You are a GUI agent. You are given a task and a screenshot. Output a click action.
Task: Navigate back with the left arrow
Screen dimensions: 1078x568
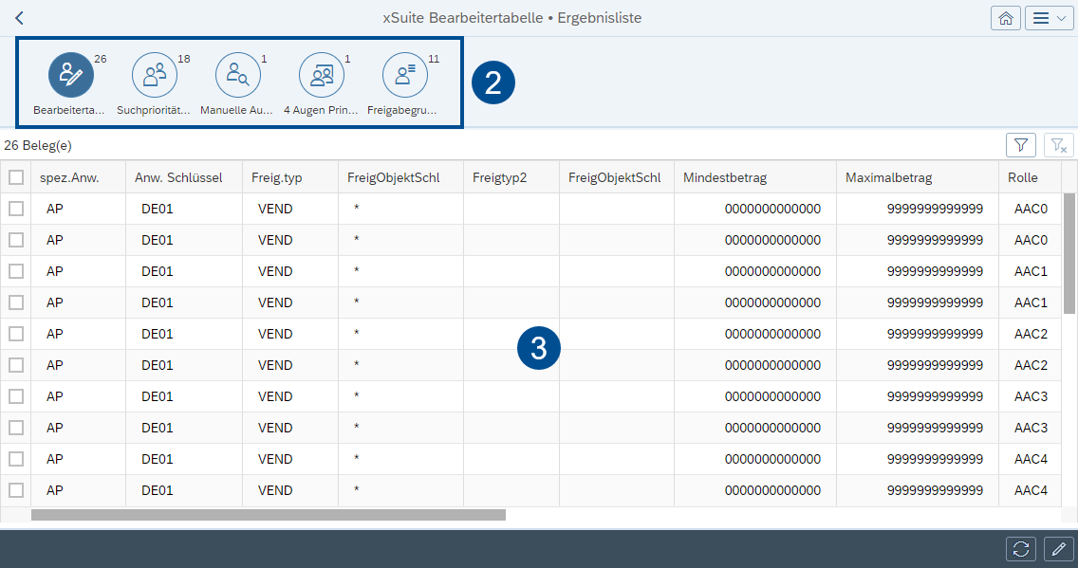18,17
